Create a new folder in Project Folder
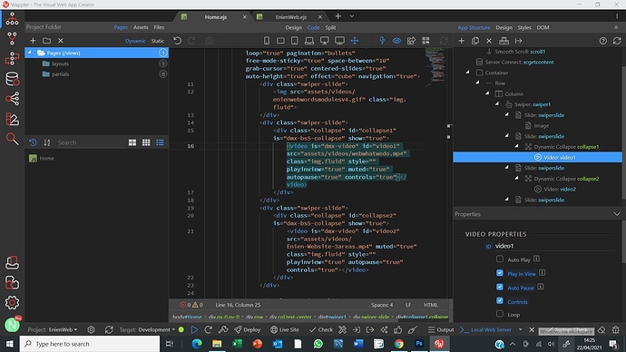This screenshot has height=352, width=626. coord(46,41)
